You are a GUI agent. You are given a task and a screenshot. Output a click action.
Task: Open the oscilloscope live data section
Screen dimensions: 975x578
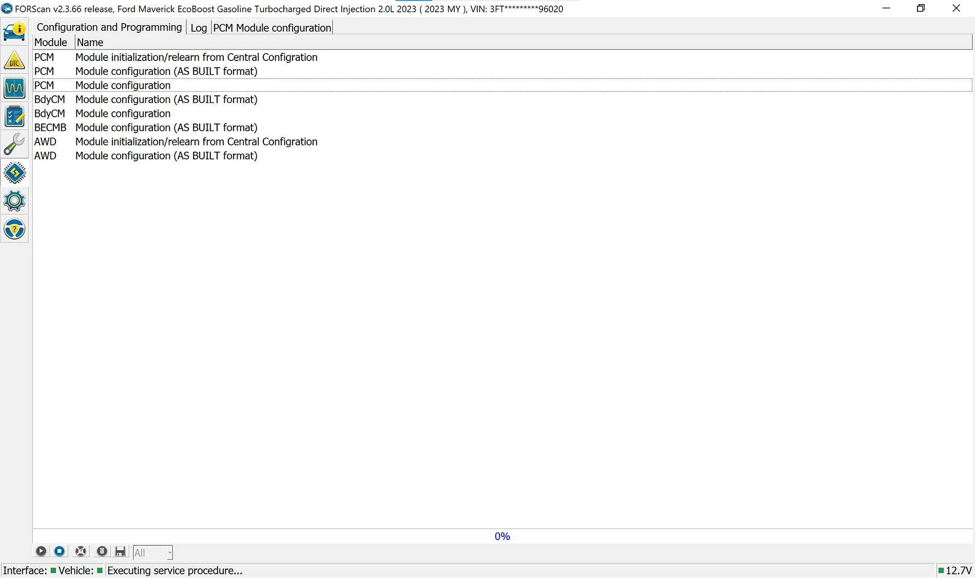14,89
